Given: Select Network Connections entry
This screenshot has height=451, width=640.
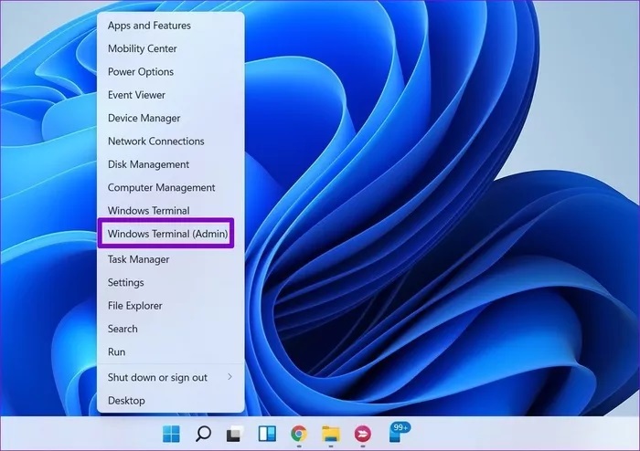Looking at the screenshot, I should [x=156, y=142].
